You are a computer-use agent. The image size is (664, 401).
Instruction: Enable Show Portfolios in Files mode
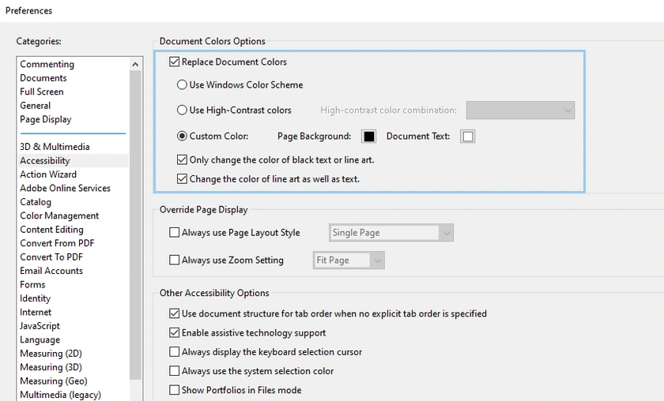[x=175, y=390]
